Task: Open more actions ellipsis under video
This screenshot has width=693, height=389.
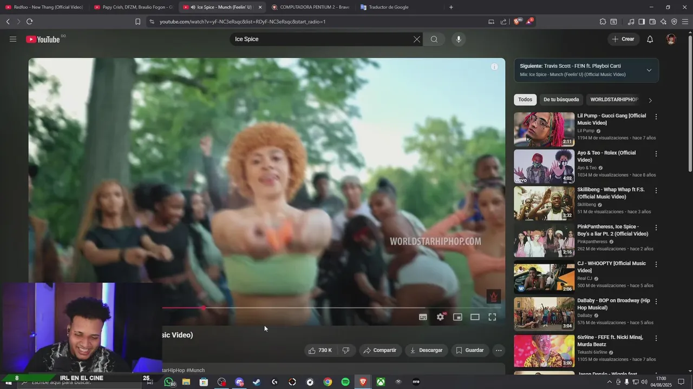Action: (499, 350)
